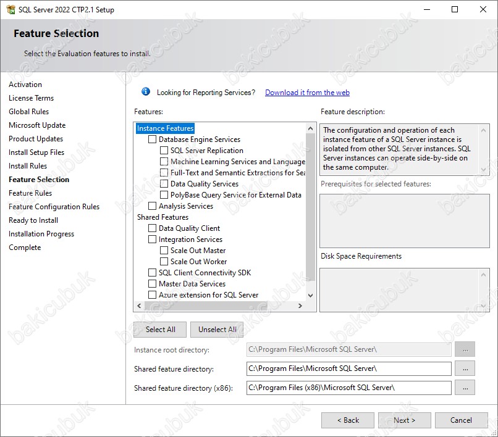Click Ready to Install step
Image resolution: width=498 pixels, height=437 pixels.
33,220
